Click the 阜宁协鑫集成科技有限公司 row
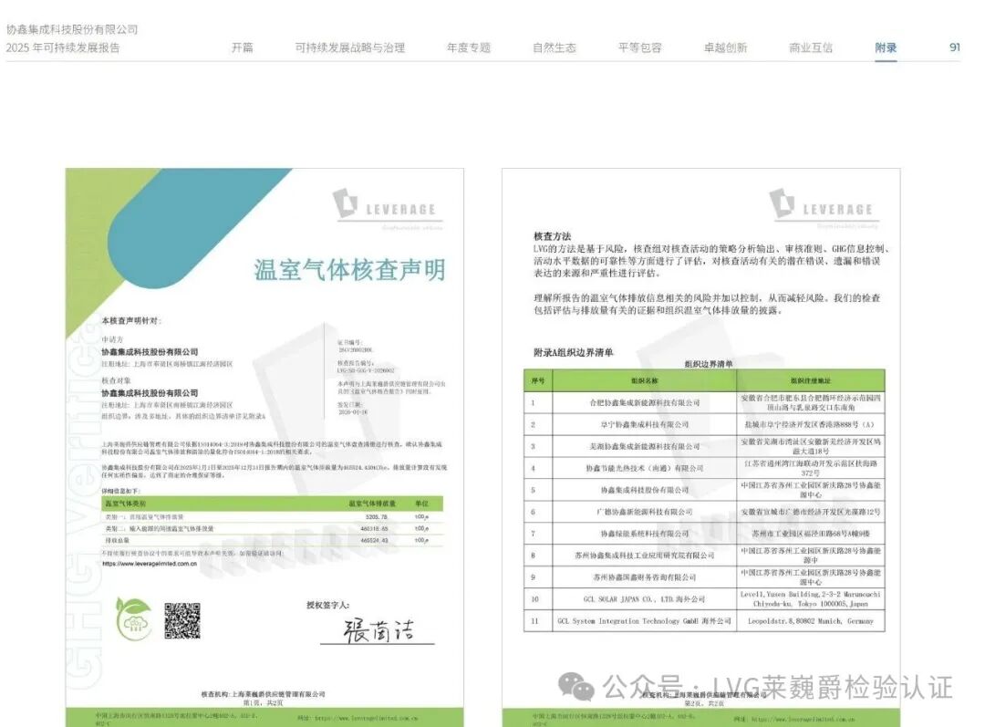This screenshot has width=985, height=727. click(704, 425)
